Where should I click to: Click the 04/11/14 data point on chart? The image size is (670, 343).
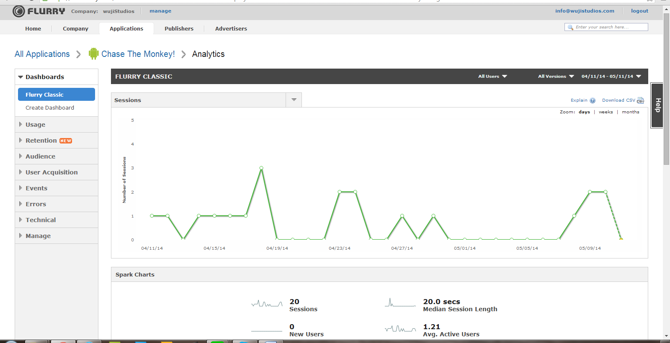(x=152, y=216)
